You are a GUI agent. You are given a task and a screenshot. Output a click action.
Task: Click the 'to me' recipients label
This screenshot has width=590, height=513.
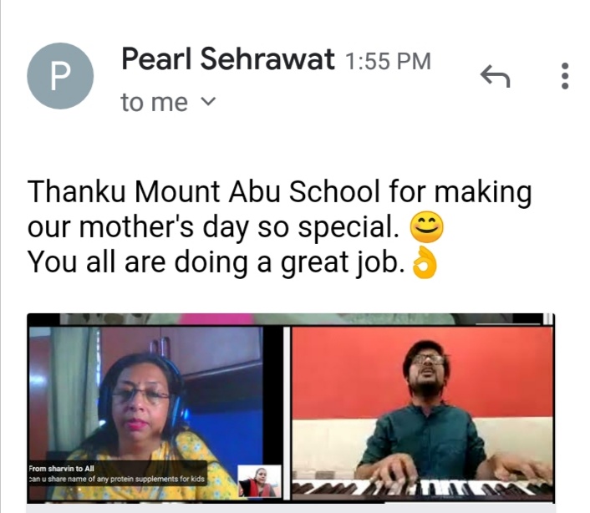point(155,102)
